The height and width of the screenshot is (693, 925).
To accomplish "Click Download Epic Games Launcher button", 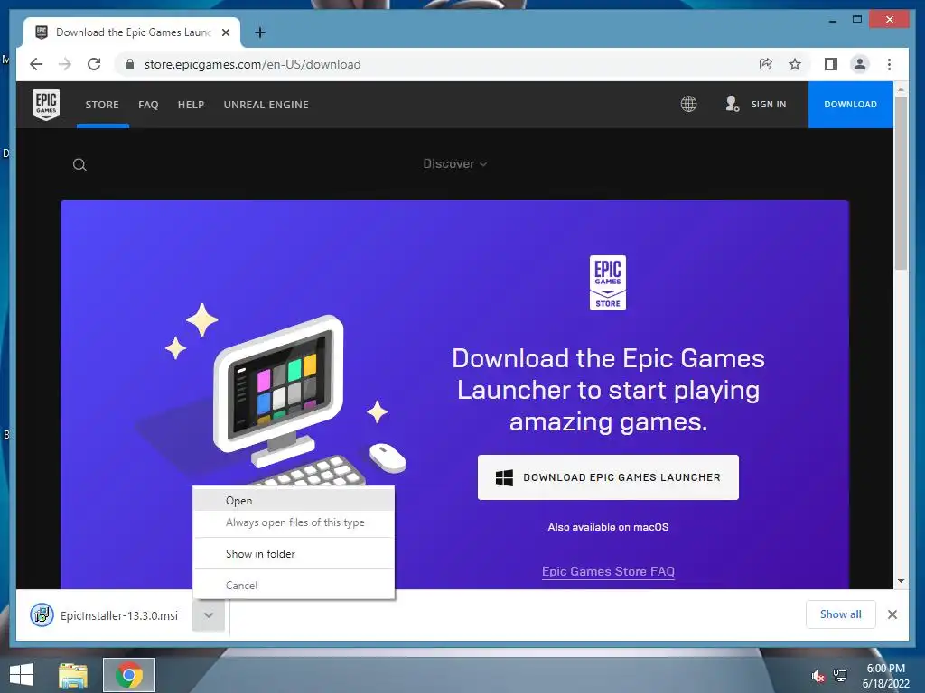I will 608,477.
